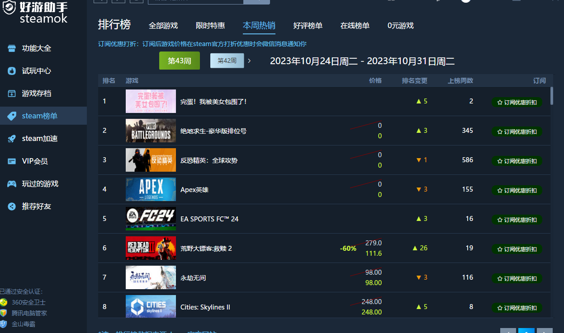Subscribe to discounts for 完蛋！我被美女包围了！
The image size is (564, 333).
tap(517, 103)
